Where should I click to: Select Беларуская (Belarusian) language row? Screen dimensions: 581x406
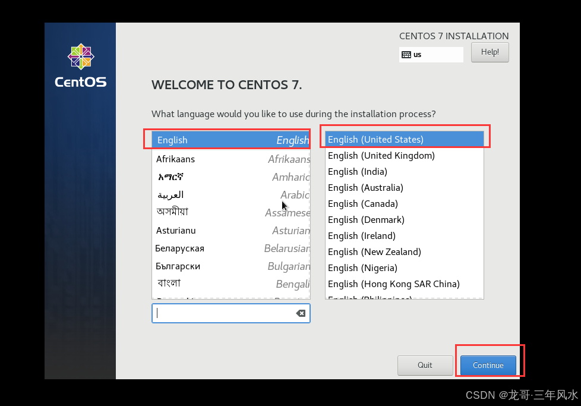(231, 248)
